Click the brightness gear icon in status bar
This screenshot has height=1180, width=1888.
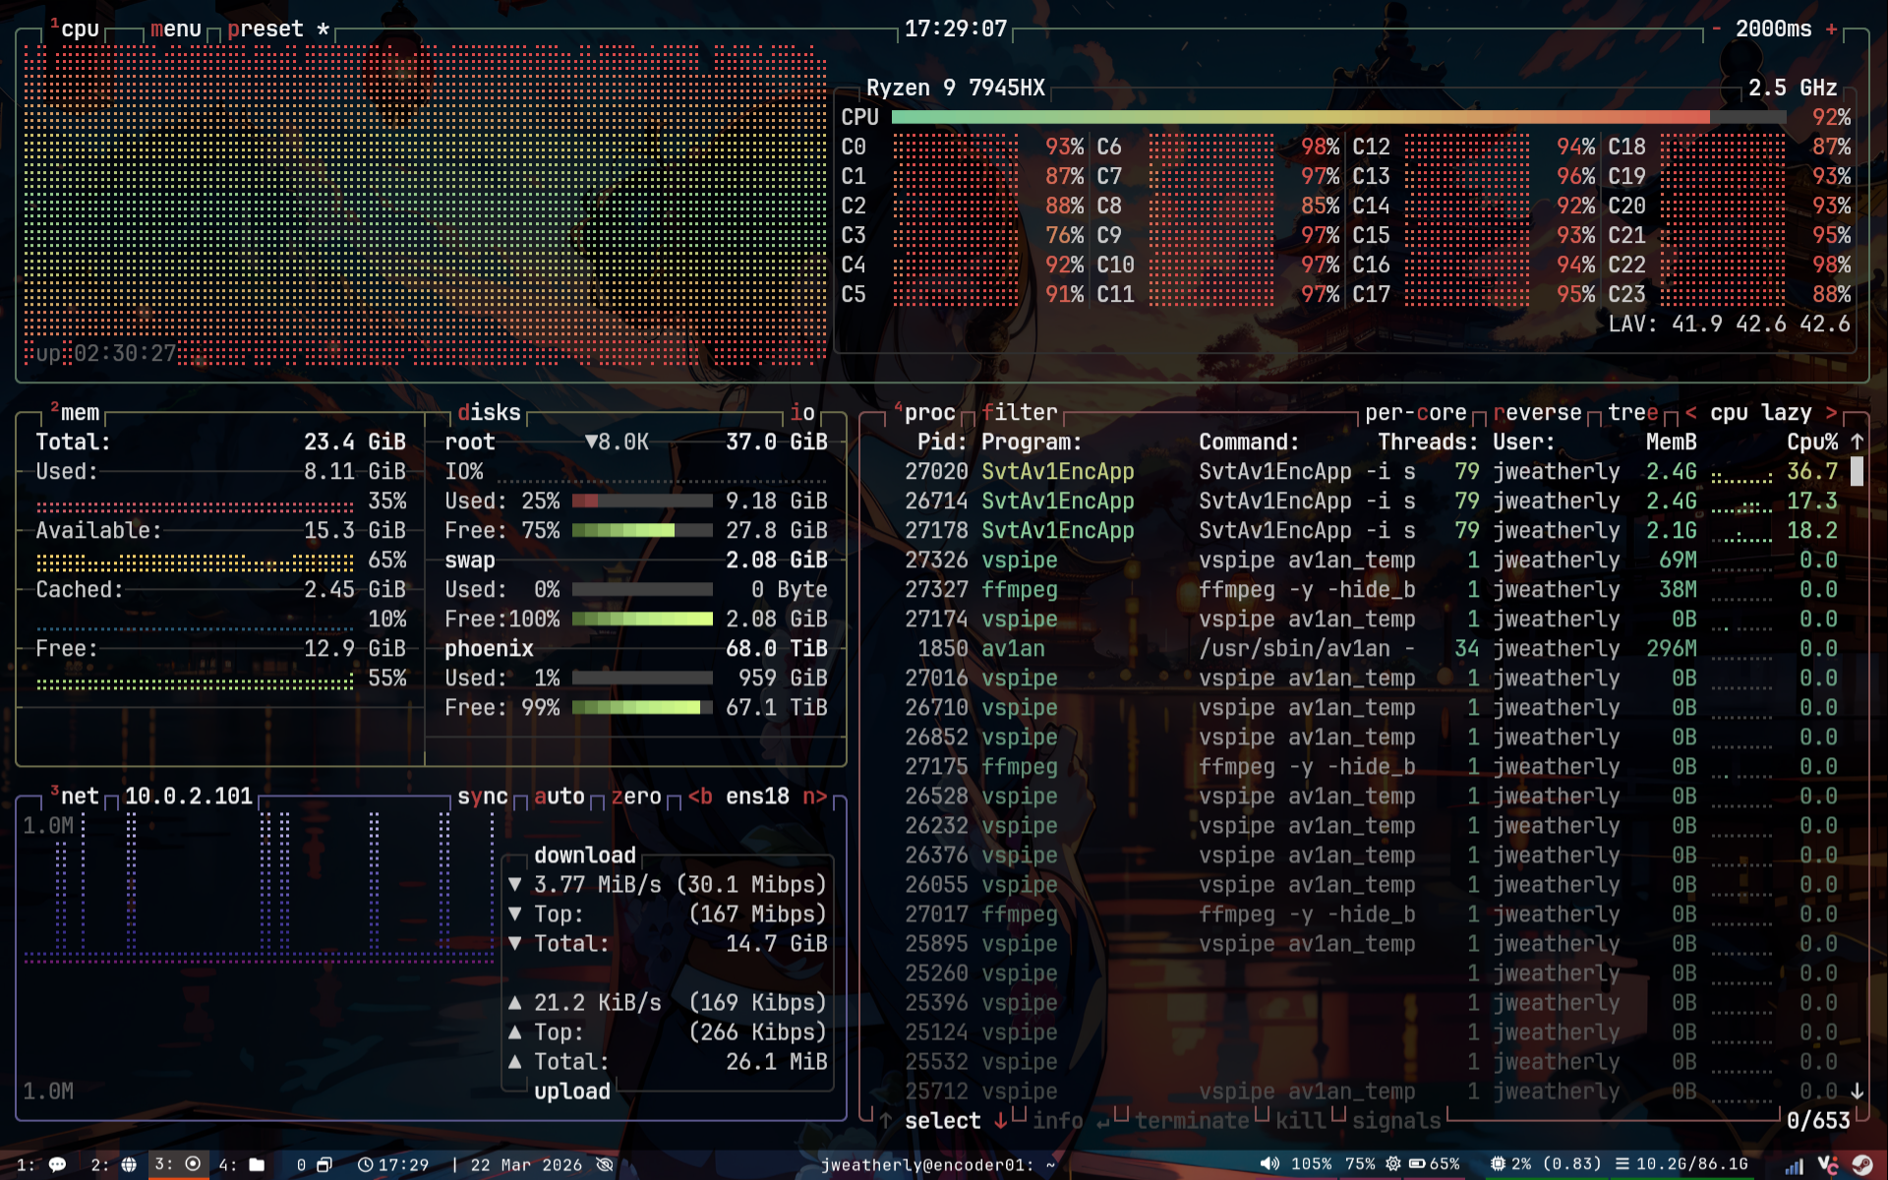(x=1392, y=1164)
